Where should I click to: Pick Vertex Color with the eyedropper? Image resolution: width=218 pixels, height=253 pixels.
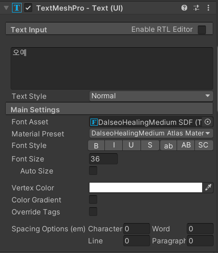(208, 187)
